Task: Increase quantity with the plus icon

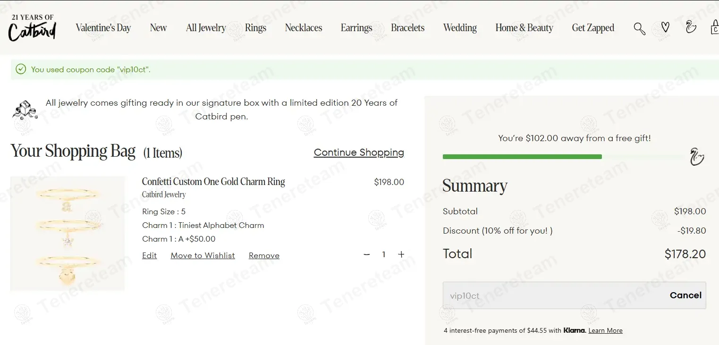Action: (401, 254)
